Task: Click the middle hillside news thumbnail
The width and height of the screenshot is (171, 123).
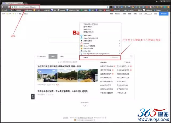Action: tap(68, 75)
